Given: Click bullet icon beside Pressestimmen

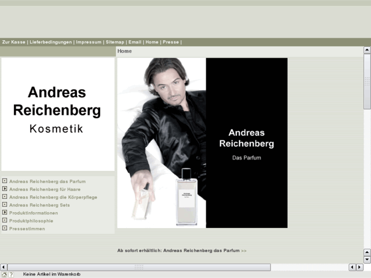Looking at the screenshot, I should 5,229.
